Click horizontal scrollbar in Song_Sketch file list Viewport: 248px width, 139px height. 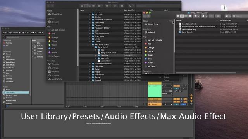pyautogui.click(x=206, y=73)
